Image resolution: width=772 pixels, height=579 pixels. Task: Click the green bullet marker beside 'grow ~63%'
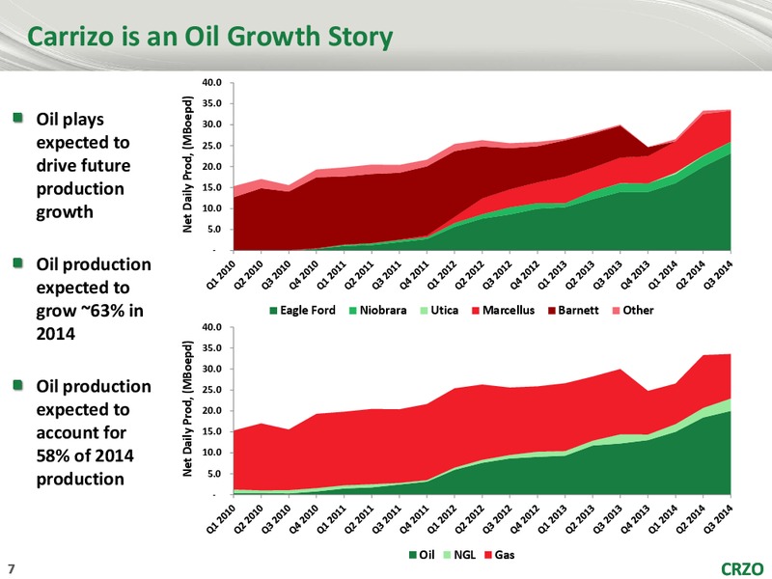18,262
